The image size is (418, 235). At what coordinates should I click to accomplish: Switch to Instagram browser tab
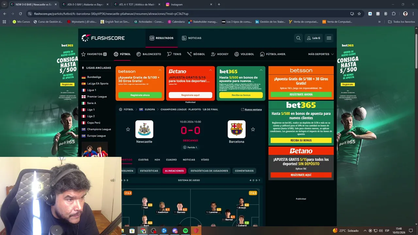click(189, 5)
